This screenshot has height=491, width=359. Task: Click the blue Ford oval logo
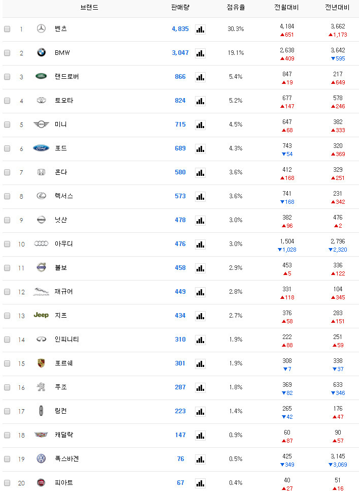(x=41, y=148)
